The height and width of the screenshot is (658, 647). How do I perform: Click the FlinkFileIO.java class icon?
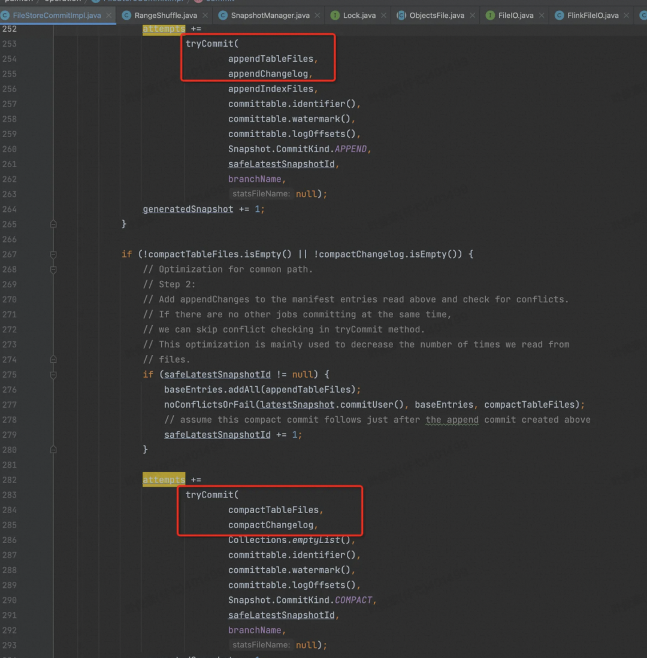tap(559, 16)
